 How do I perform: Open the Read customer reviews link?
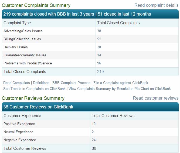(x=156, y=98)
